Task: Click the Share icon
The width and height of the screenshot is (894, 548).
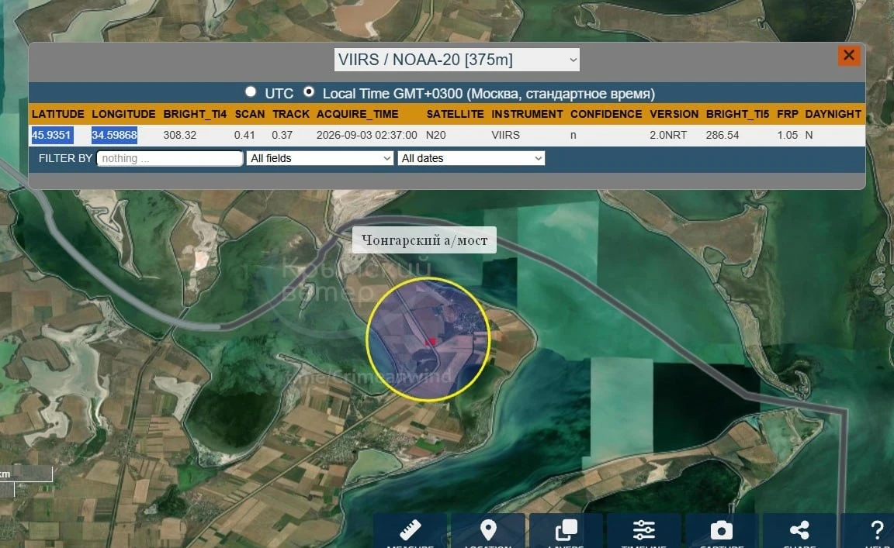Action: pyautogui.click(x=799, y=530)
